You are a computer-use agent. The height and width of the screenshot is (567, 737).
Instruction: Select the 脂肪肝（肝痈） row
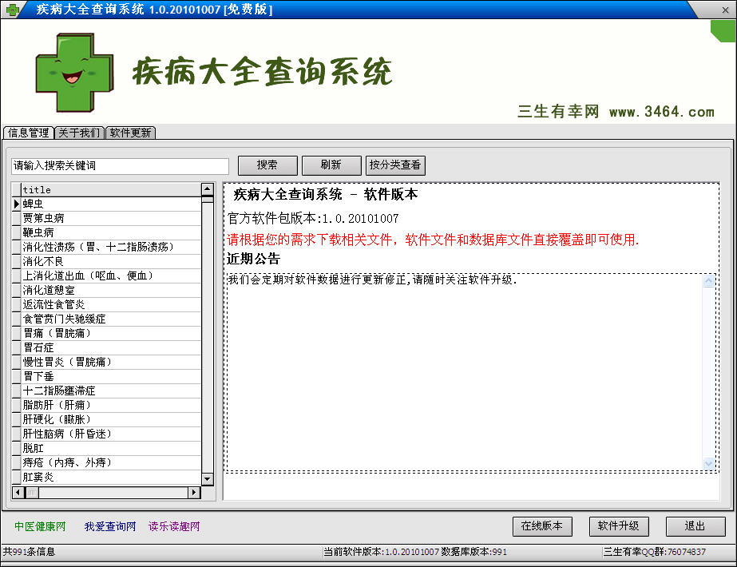point(111,405)
